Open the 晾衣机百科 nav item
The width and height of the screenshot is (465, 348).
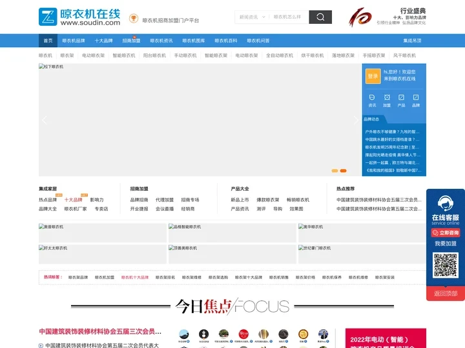click(226, 41)
